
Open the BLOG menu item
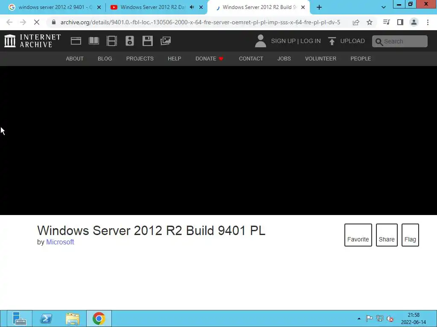(x=105, y=59)
